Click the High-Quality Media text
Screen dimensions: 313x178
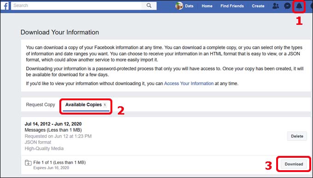[44, 149]
